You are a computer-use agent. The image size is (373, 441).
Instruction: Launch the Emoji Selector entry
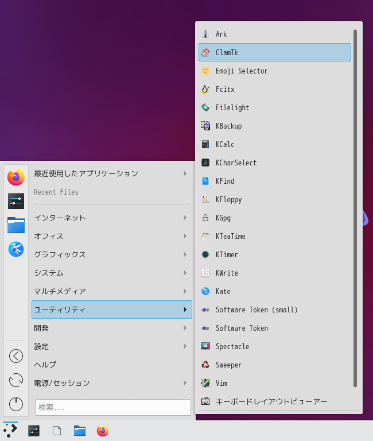[275, 71]
